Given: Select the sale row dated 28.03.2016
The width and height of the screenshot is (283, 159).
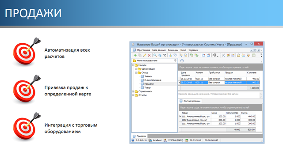Looking at the screenshot, I should click(x=220, y=79).
